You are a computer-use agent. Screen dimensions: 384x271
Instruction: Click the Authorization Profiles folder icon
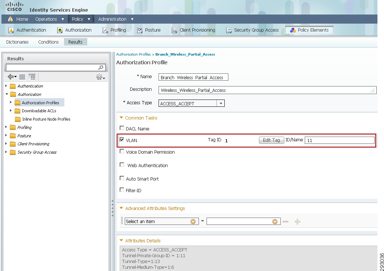[17, 103]
